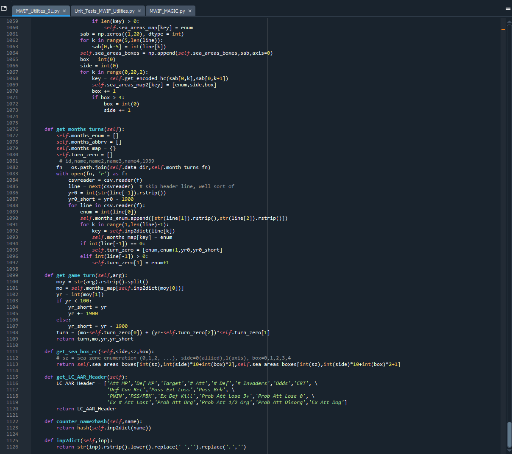512x454 pixels.
Task: Place cursor on 'return LC_AAR_Header' line
Action: pyautogui.click(x=86, y=409)
